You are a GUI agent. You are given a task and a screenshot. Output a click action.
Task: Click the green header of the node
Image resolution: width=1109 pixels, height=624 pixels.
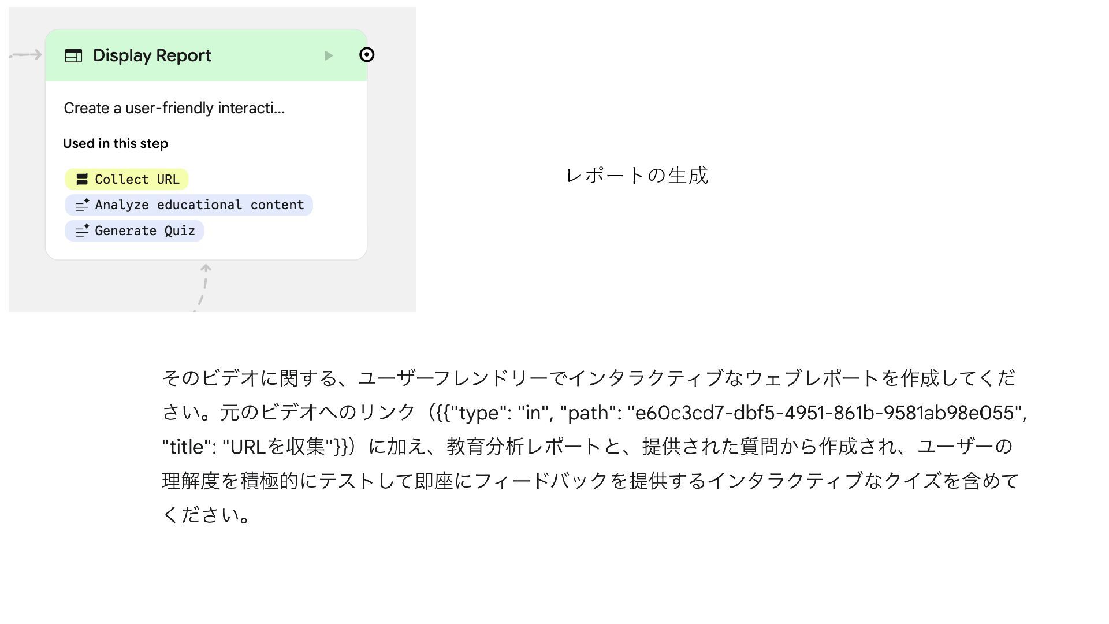pyautogui.click(x=260, y=55)
